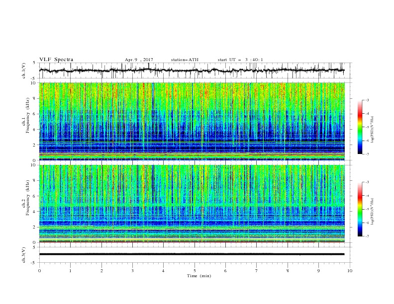Click inside the ch.1 spectrogram panel
The width and height of the screenshot is (394, 304).
[192, 121]
